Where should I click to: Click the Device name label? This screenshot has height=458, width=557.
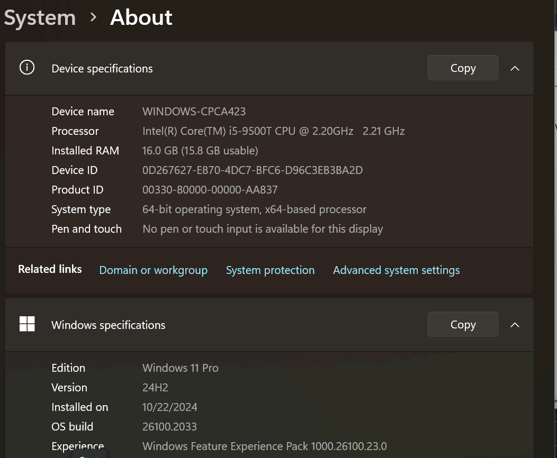pyautogui.click(x=83, y=112)
